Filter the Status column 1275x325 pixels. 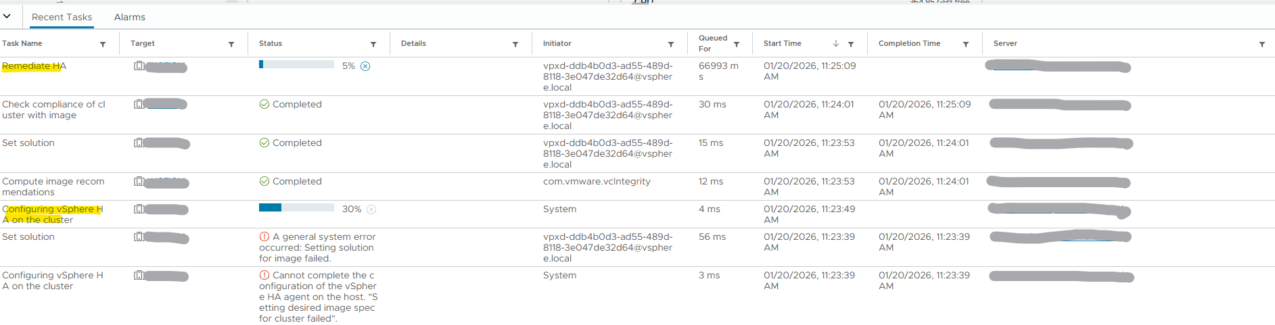coord(373,45)
